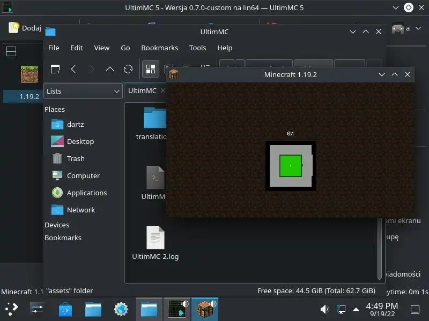The width and height of the screenshot is (429, 321).
Task: Go to parent folder with up arrow
Action: point(110,69)
